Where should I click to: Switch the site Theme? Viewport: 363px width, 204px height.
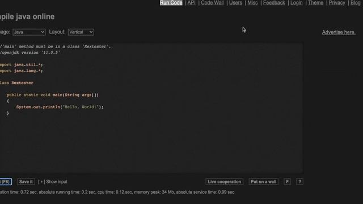[x=315, y=3]
